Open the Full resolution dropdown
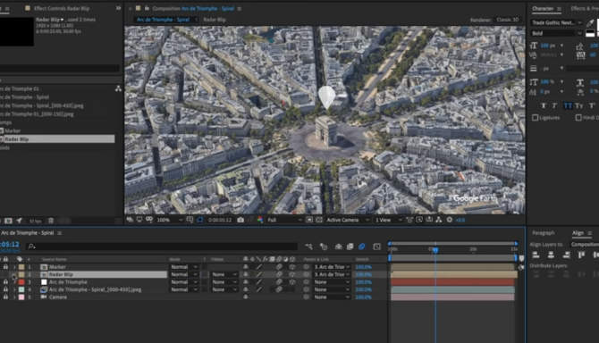Screen dimensions: 599x343 pos(284,220)
